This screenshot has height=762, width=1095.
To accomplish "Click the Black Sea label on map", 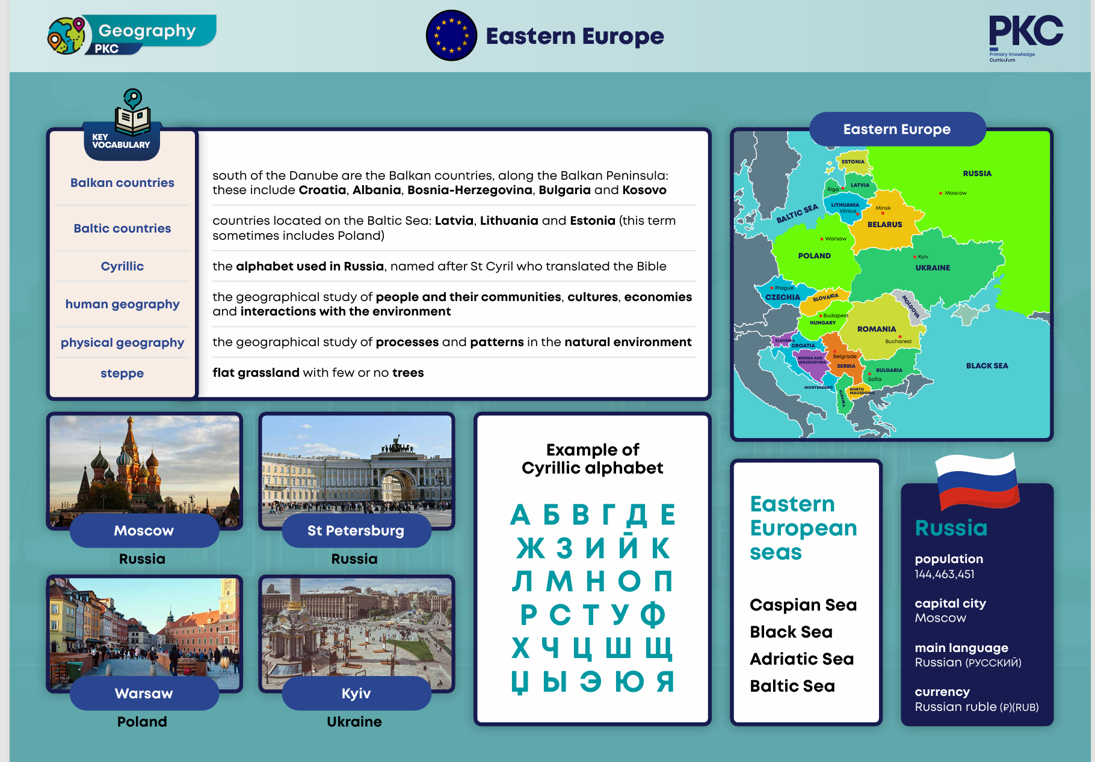I will 987,366.
